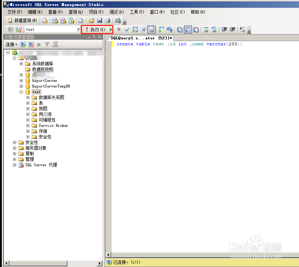The height and width of the screenshot is (267, 299).
Task: Click the Object Explorer connect server icon
Action: 23,45
